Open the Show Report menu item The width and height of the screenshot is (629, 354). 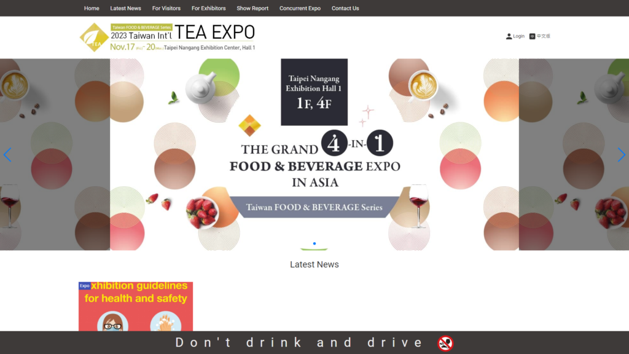tap(252, 9)
